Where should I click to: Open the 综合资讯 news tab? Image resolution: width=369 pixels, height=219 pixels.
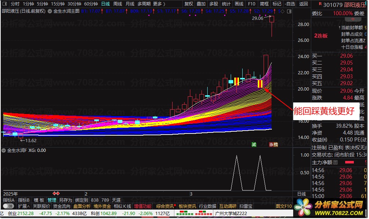[x=165, y=206]
